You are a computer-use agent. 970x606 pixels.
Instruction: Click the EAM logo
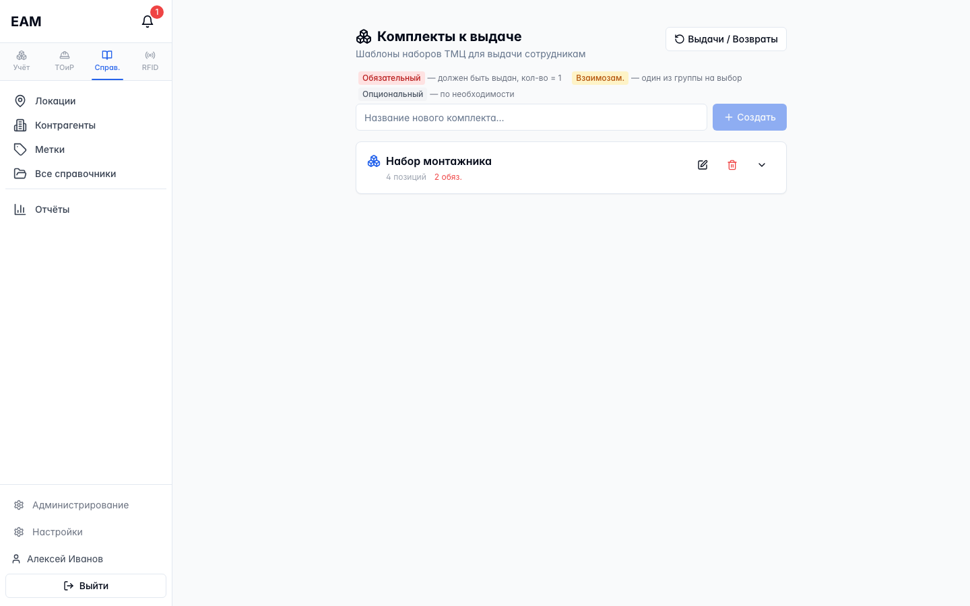pyautogui.click(x=26, y=22)
